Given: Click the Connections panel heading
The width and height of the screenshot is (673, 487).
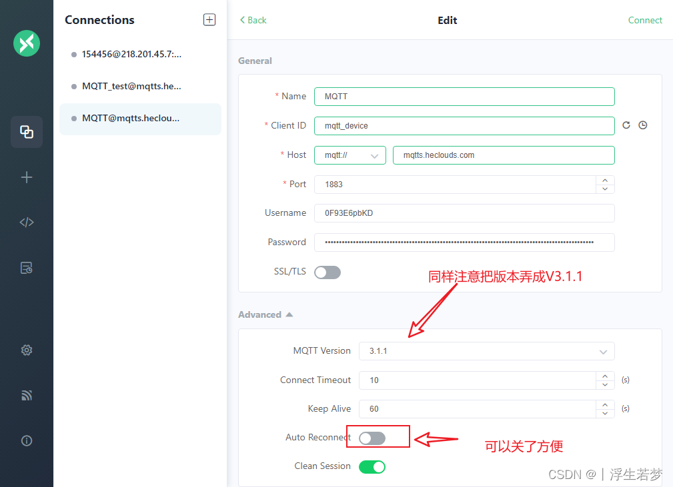Looking at the screenshot, I should point(99,20).
